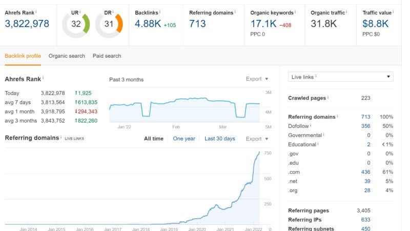Click the info icon next to Governmental

[324, 134]
